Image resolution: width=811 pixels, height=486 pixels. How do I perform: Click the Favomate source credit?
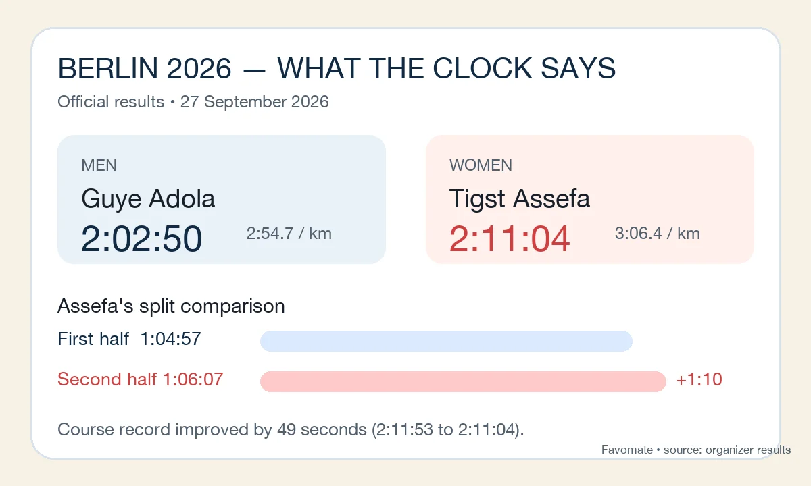pos(696,450)
